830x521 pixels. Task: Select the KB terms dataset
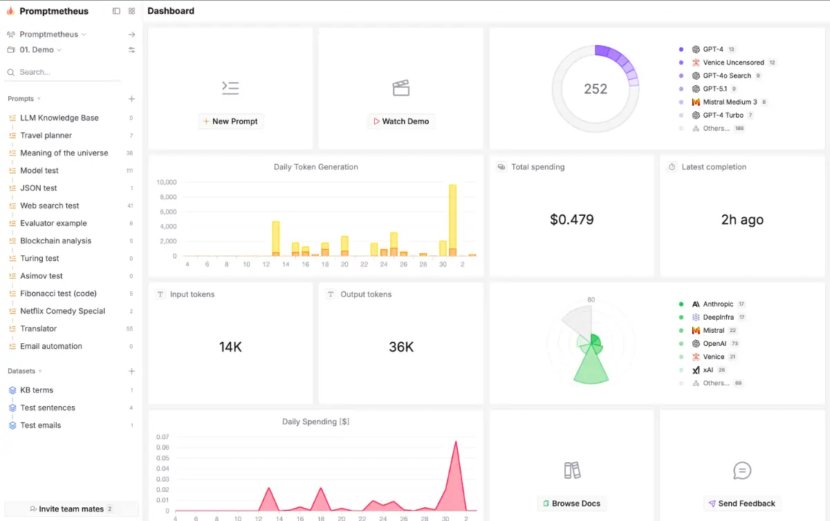(x=37, y=390)
